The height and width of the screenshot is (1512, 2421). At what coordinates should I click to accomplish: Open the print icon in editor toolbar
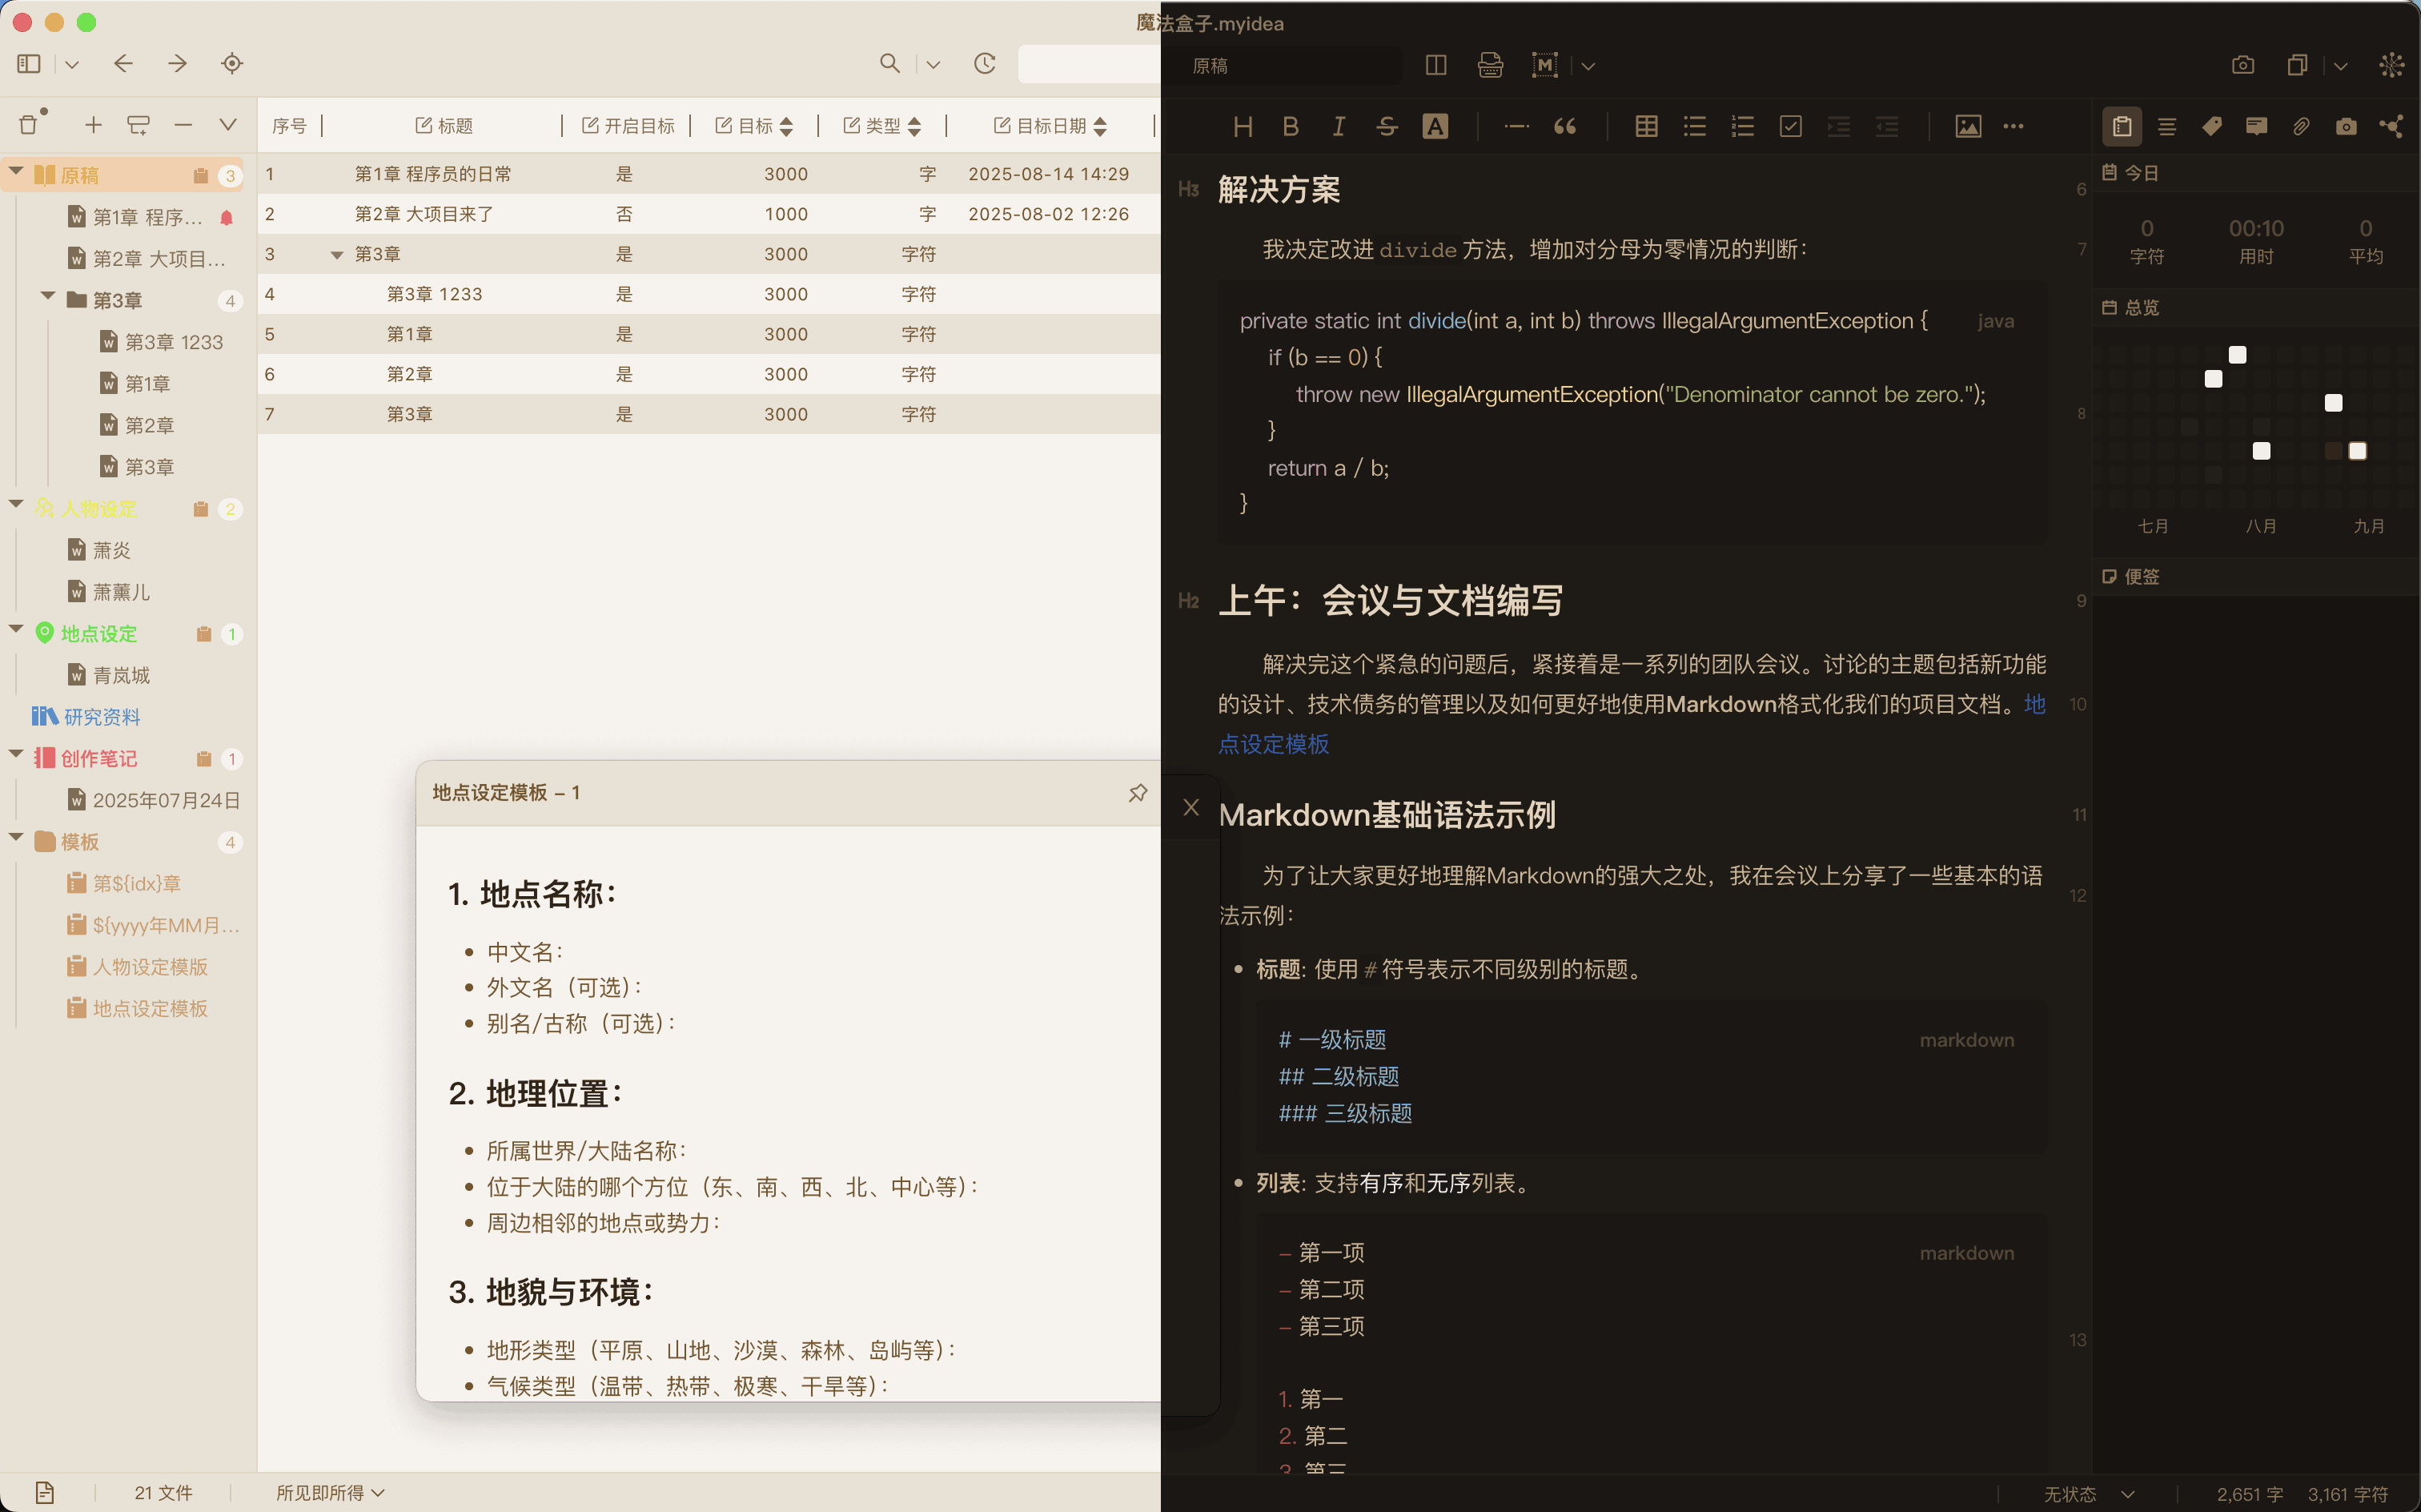[x=1489, y=65]
